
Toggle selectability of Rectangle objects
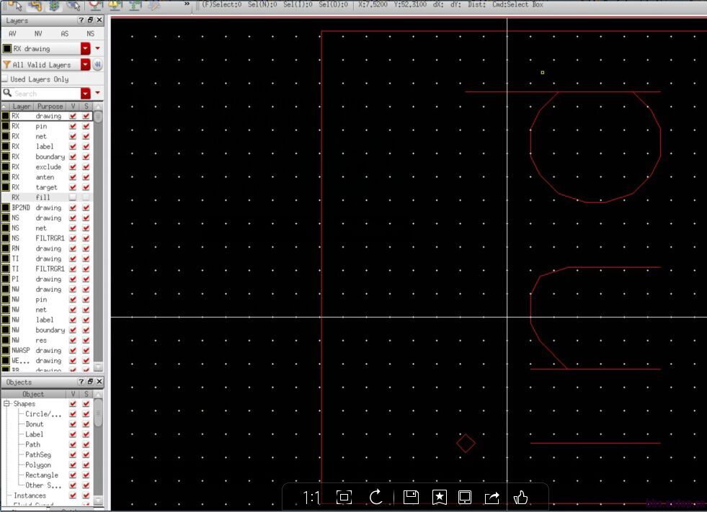click(x=86, y=475)
